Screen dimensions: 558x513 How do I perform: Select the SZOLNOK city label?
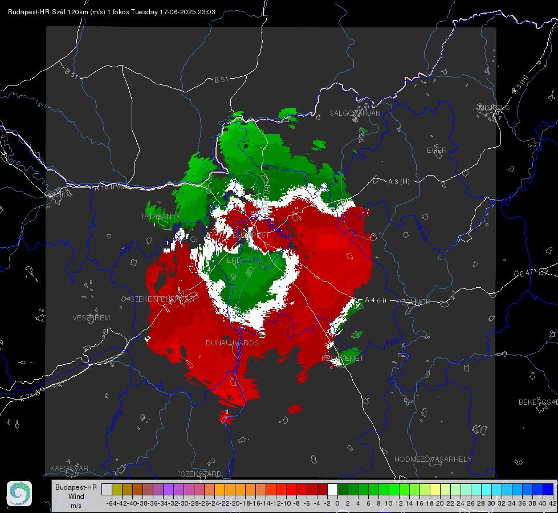coord(414,302)
